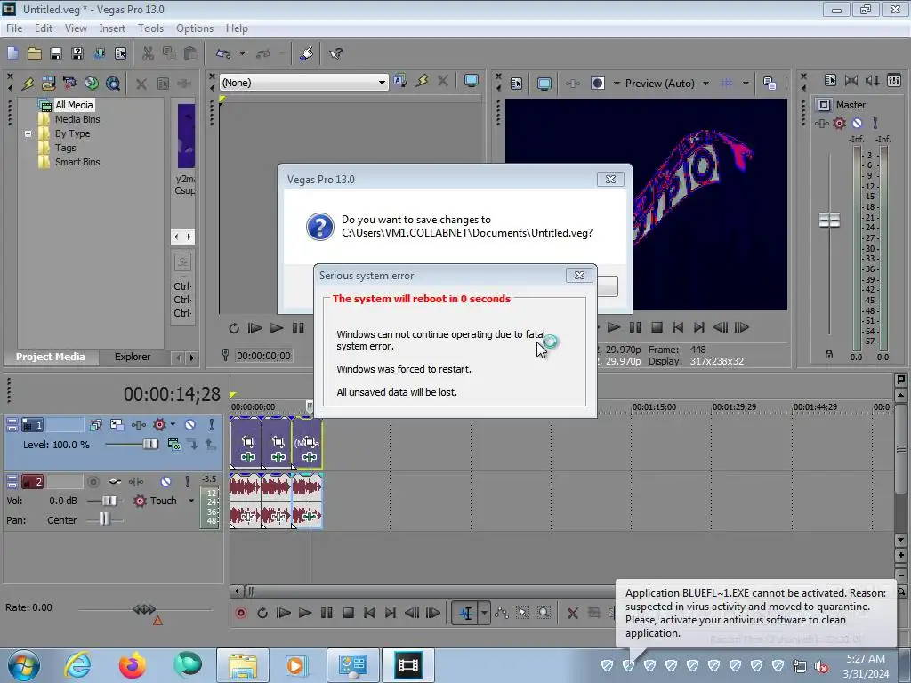
Task: Toggle Video Preview on External Monitor
Action: [x=544, y=84]
